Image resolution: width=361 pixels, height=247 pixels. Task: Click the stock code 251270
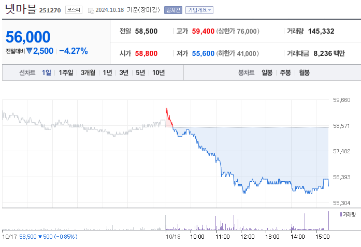pos(50,10)
